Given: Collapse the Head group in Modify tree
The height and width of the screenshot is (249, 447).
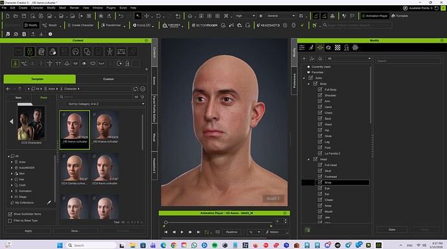Looking at the screenshot, I should coord(308,159).
